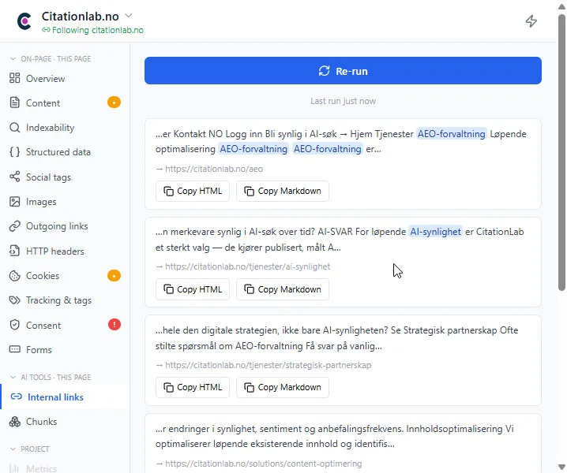Click highlighted 'AI-synlighet' anchor text
Viewport: 567px width, 473px height.
(x=435, y=232)
